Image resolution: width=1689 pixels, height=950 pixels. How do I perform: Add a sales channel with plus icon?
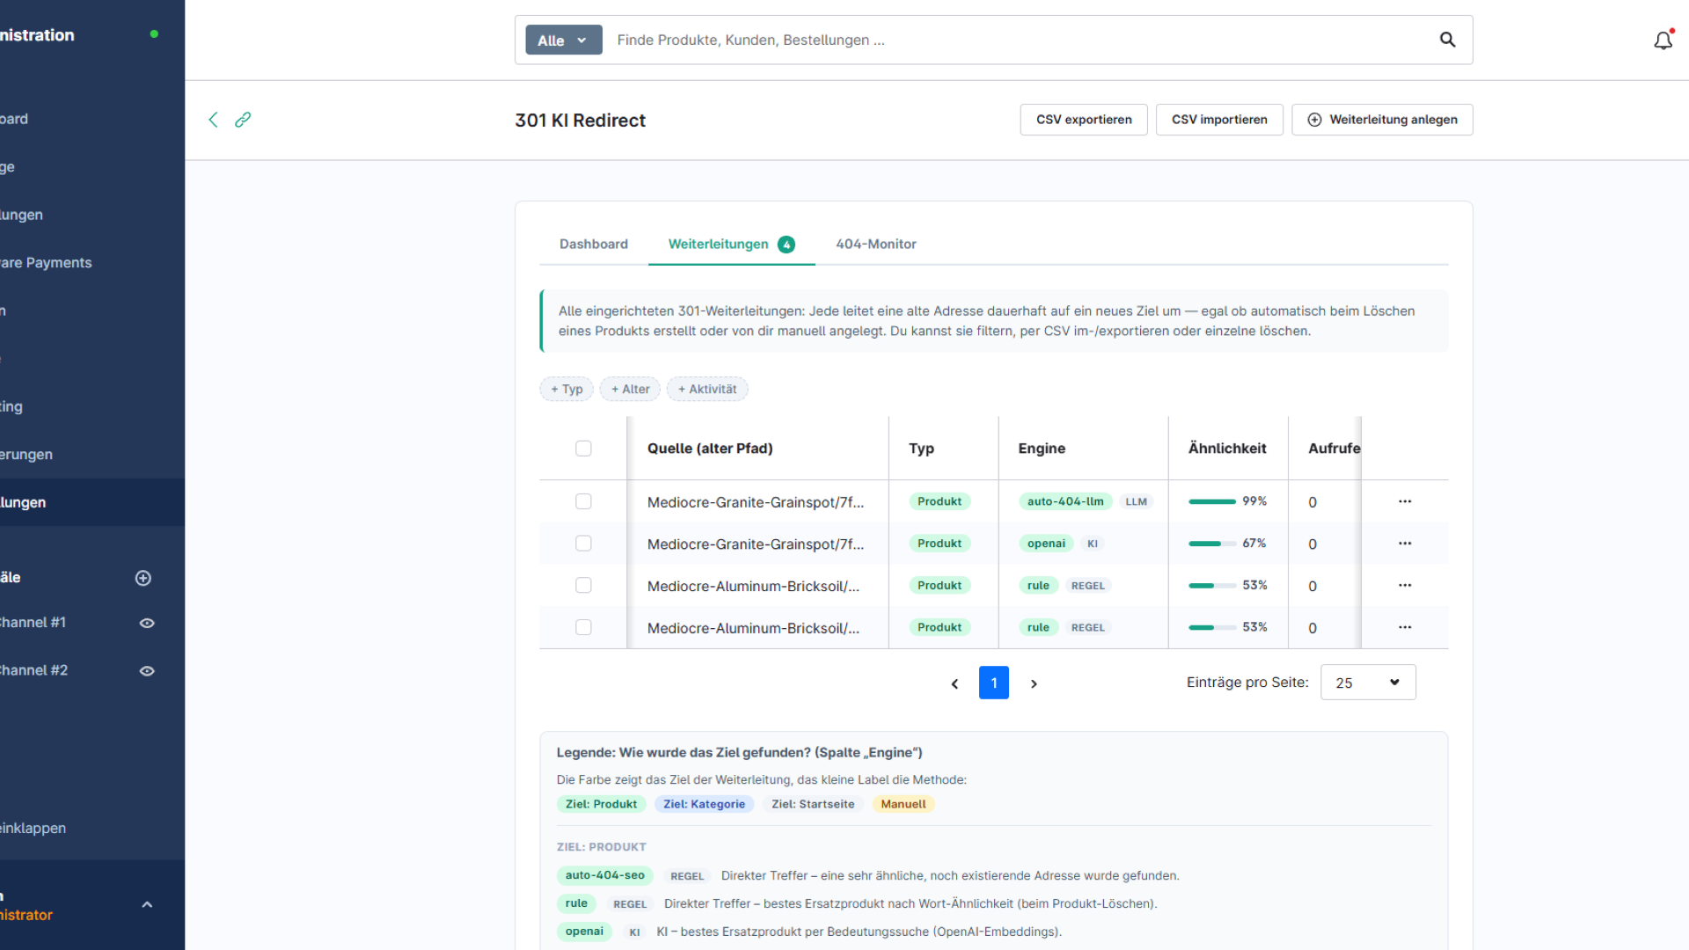[143, 578]
